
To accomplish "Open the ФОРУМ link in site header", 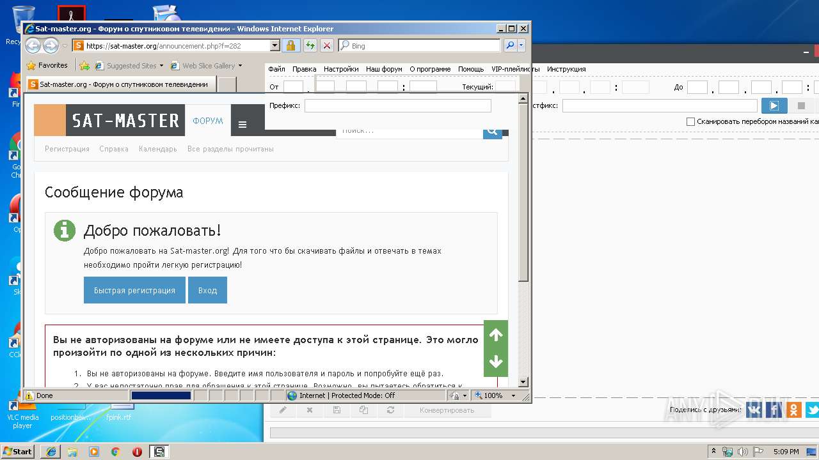I will coord(208,121).
